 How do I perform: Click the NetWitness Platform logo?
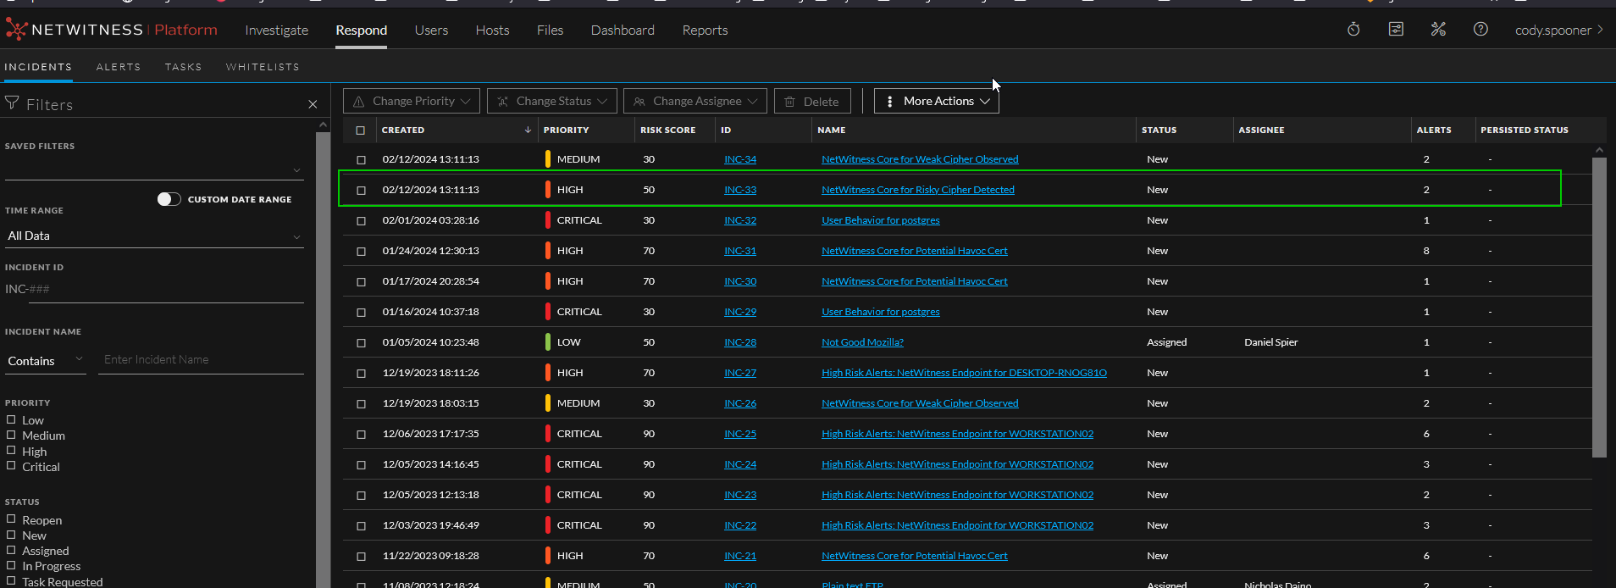click(x=112, y=30)
